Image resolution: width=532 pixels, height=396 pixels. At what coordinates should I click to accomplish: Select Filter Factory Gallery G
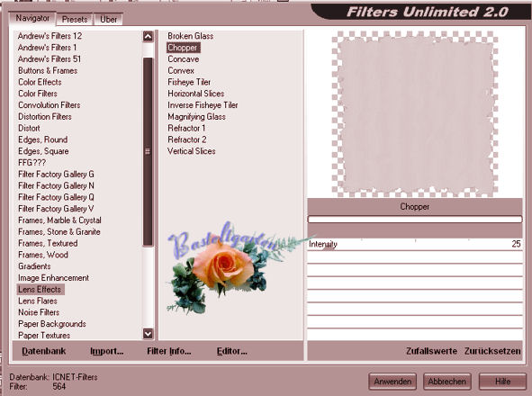tap(56, 174)
